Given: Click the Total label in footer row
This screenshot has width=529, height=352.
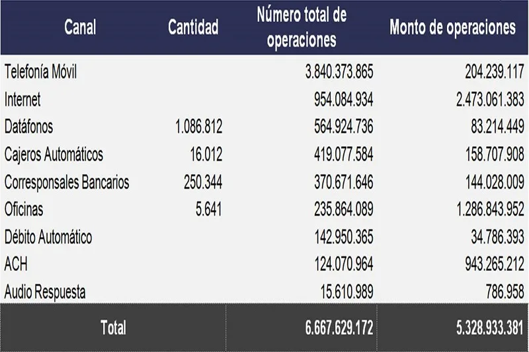Looking at the screenshot, I should point(112,327).
